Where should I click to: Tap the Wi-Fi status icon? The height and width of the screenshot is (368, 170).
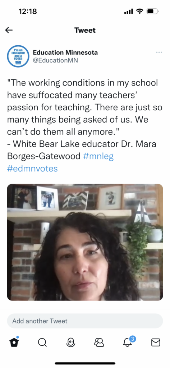pyautogui.click(x=140, y=11)
